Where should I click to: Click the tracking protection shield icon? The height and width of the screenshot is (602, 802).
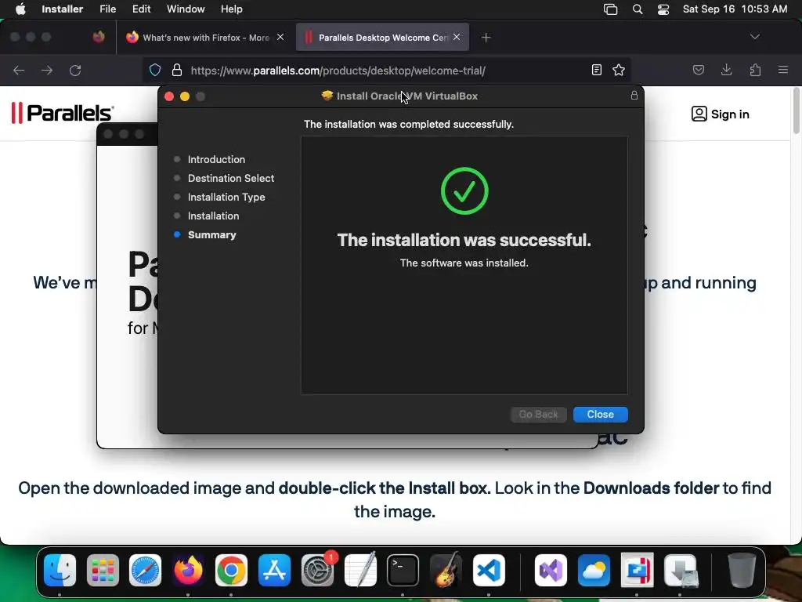(155, 70)
